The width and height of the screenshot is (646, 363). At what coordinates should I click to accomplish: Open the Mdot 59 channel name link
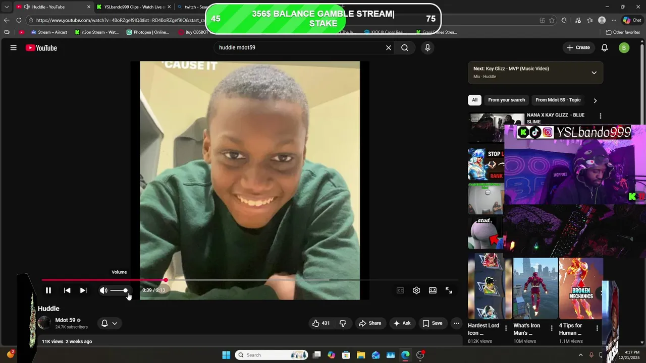coord(65,320)
